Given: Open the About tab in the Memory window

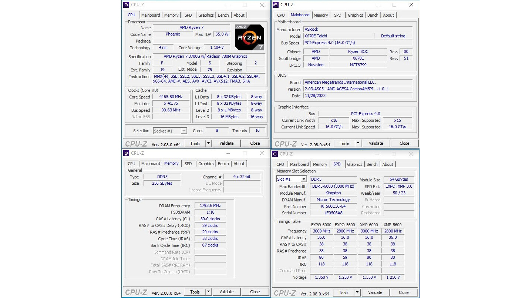Looking at the screenshot, I should 239,164.
